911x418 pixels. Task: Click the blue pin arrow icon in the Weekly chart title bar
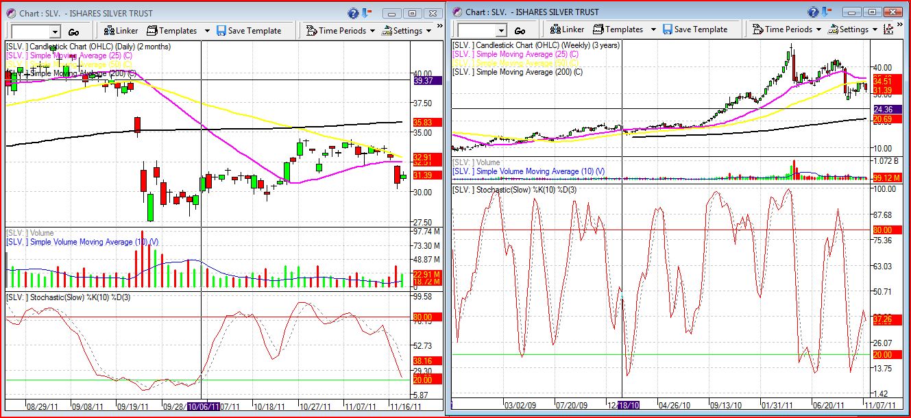coord(827,12)
